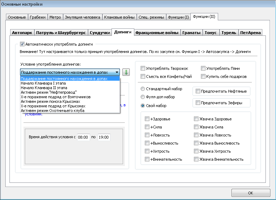The image size is (276, 200).
Task: Check the "+Хитрость" box
Action: (x=147, y=151)
